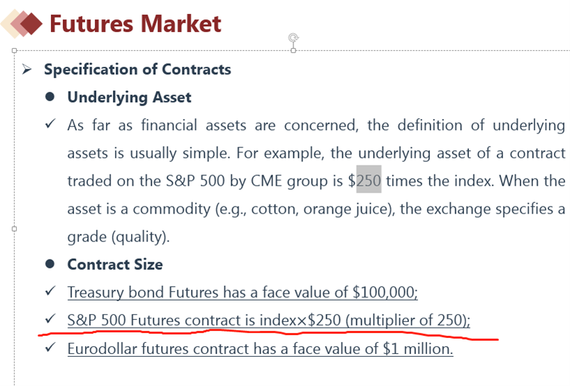Click the underlined Treasury bond Futures text
Viewport: 570px width, 386px height.
(242, 292)
